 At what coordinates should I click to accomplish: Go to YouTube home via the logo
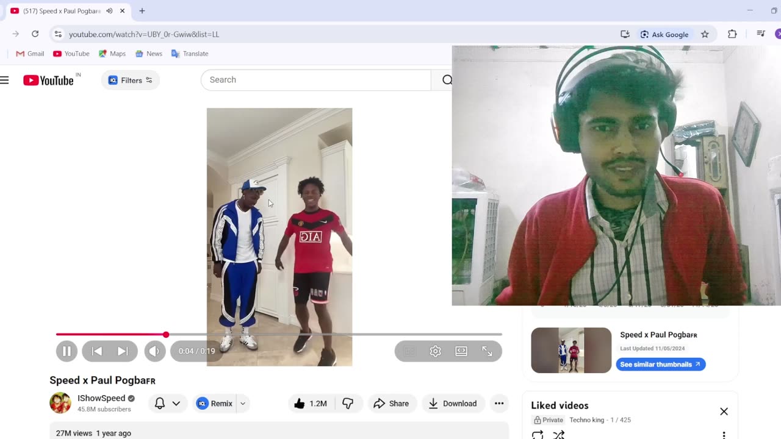(x=48, y=80)
